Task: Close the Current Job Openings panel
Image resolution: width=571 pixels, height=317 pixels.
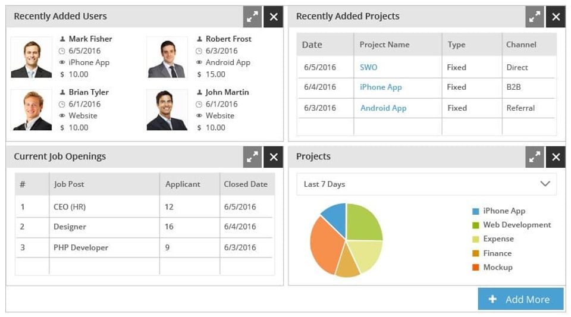Action: tap(274, 157)
